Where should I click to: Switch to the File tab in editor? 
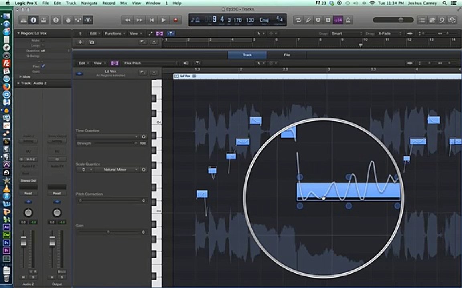point(287,55)
